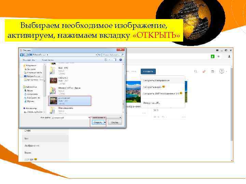Open the three-dots menu on the 360 card
Viewport: 246px width, 184px height.
tap(183, 117)
